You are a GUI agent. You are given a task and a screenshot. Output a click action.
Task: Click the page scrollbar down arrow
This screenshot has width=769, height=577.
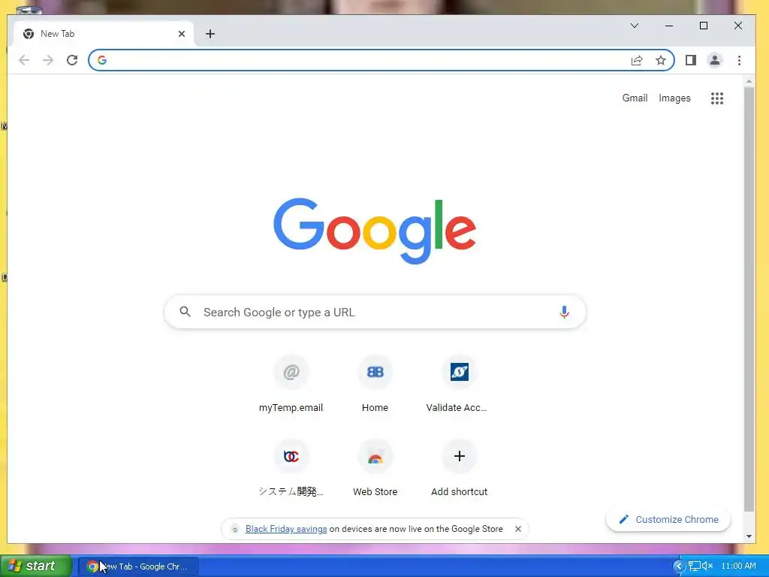749,536
